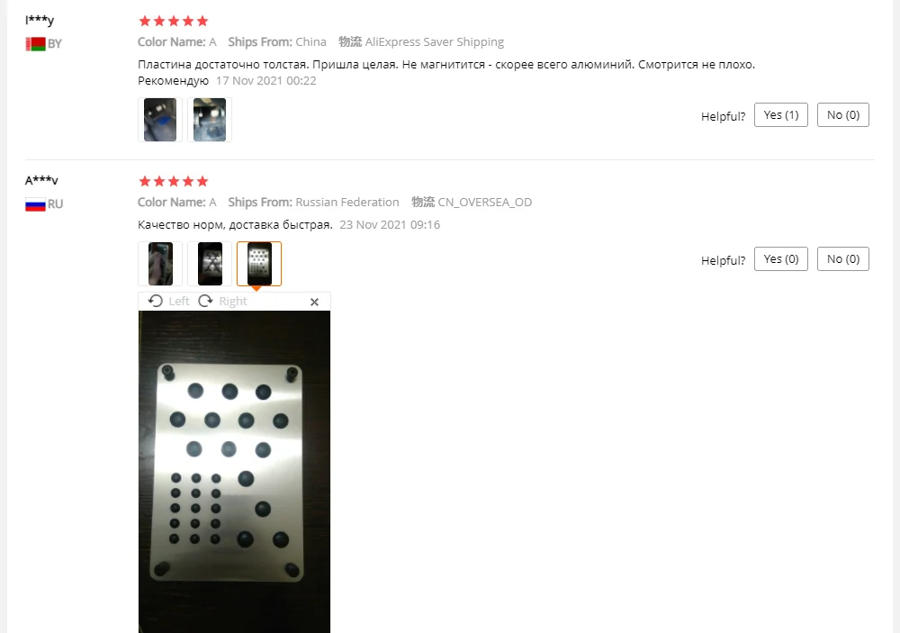Vote Yes (0) on A***v's review
The width and height of the screenshot is (900, 633).
pyautogui.click(x=780, y=259)
